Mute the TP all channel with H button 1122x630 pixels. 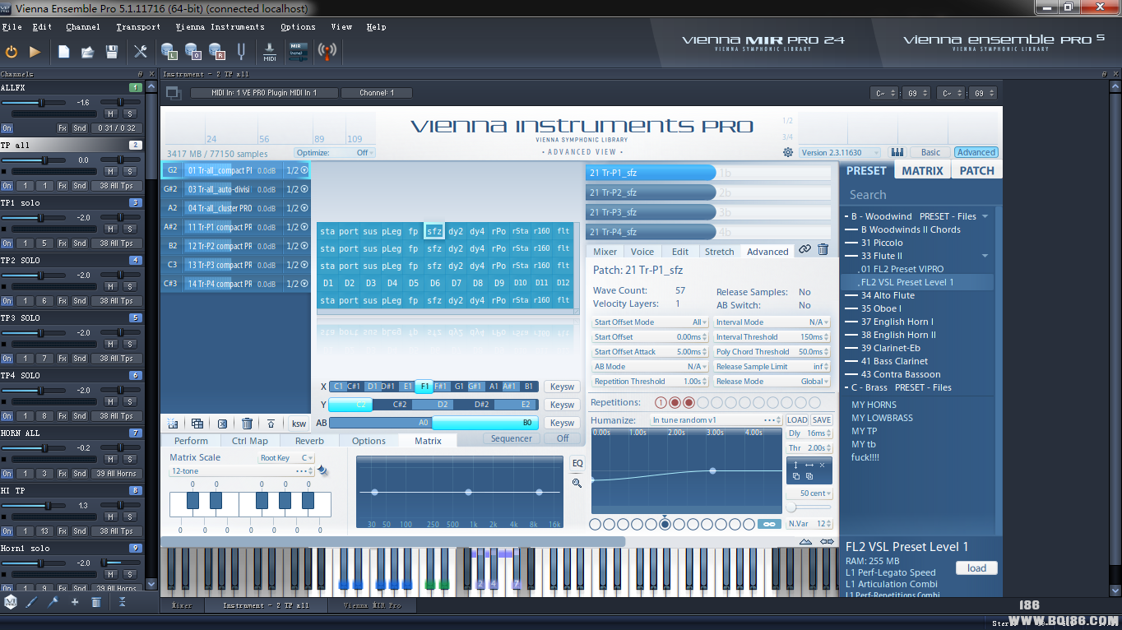pos(111,171)
